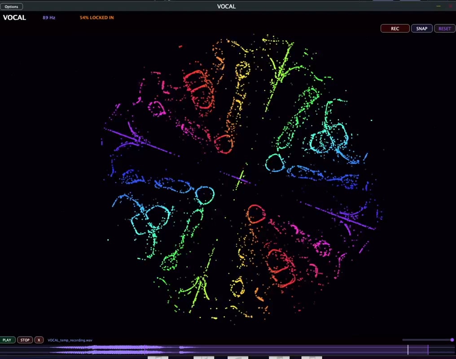Image resolution: width=456 pixels, height=359 pixels.
Task: Remove the loaded recording with X
Action: [x=39, y=340]
